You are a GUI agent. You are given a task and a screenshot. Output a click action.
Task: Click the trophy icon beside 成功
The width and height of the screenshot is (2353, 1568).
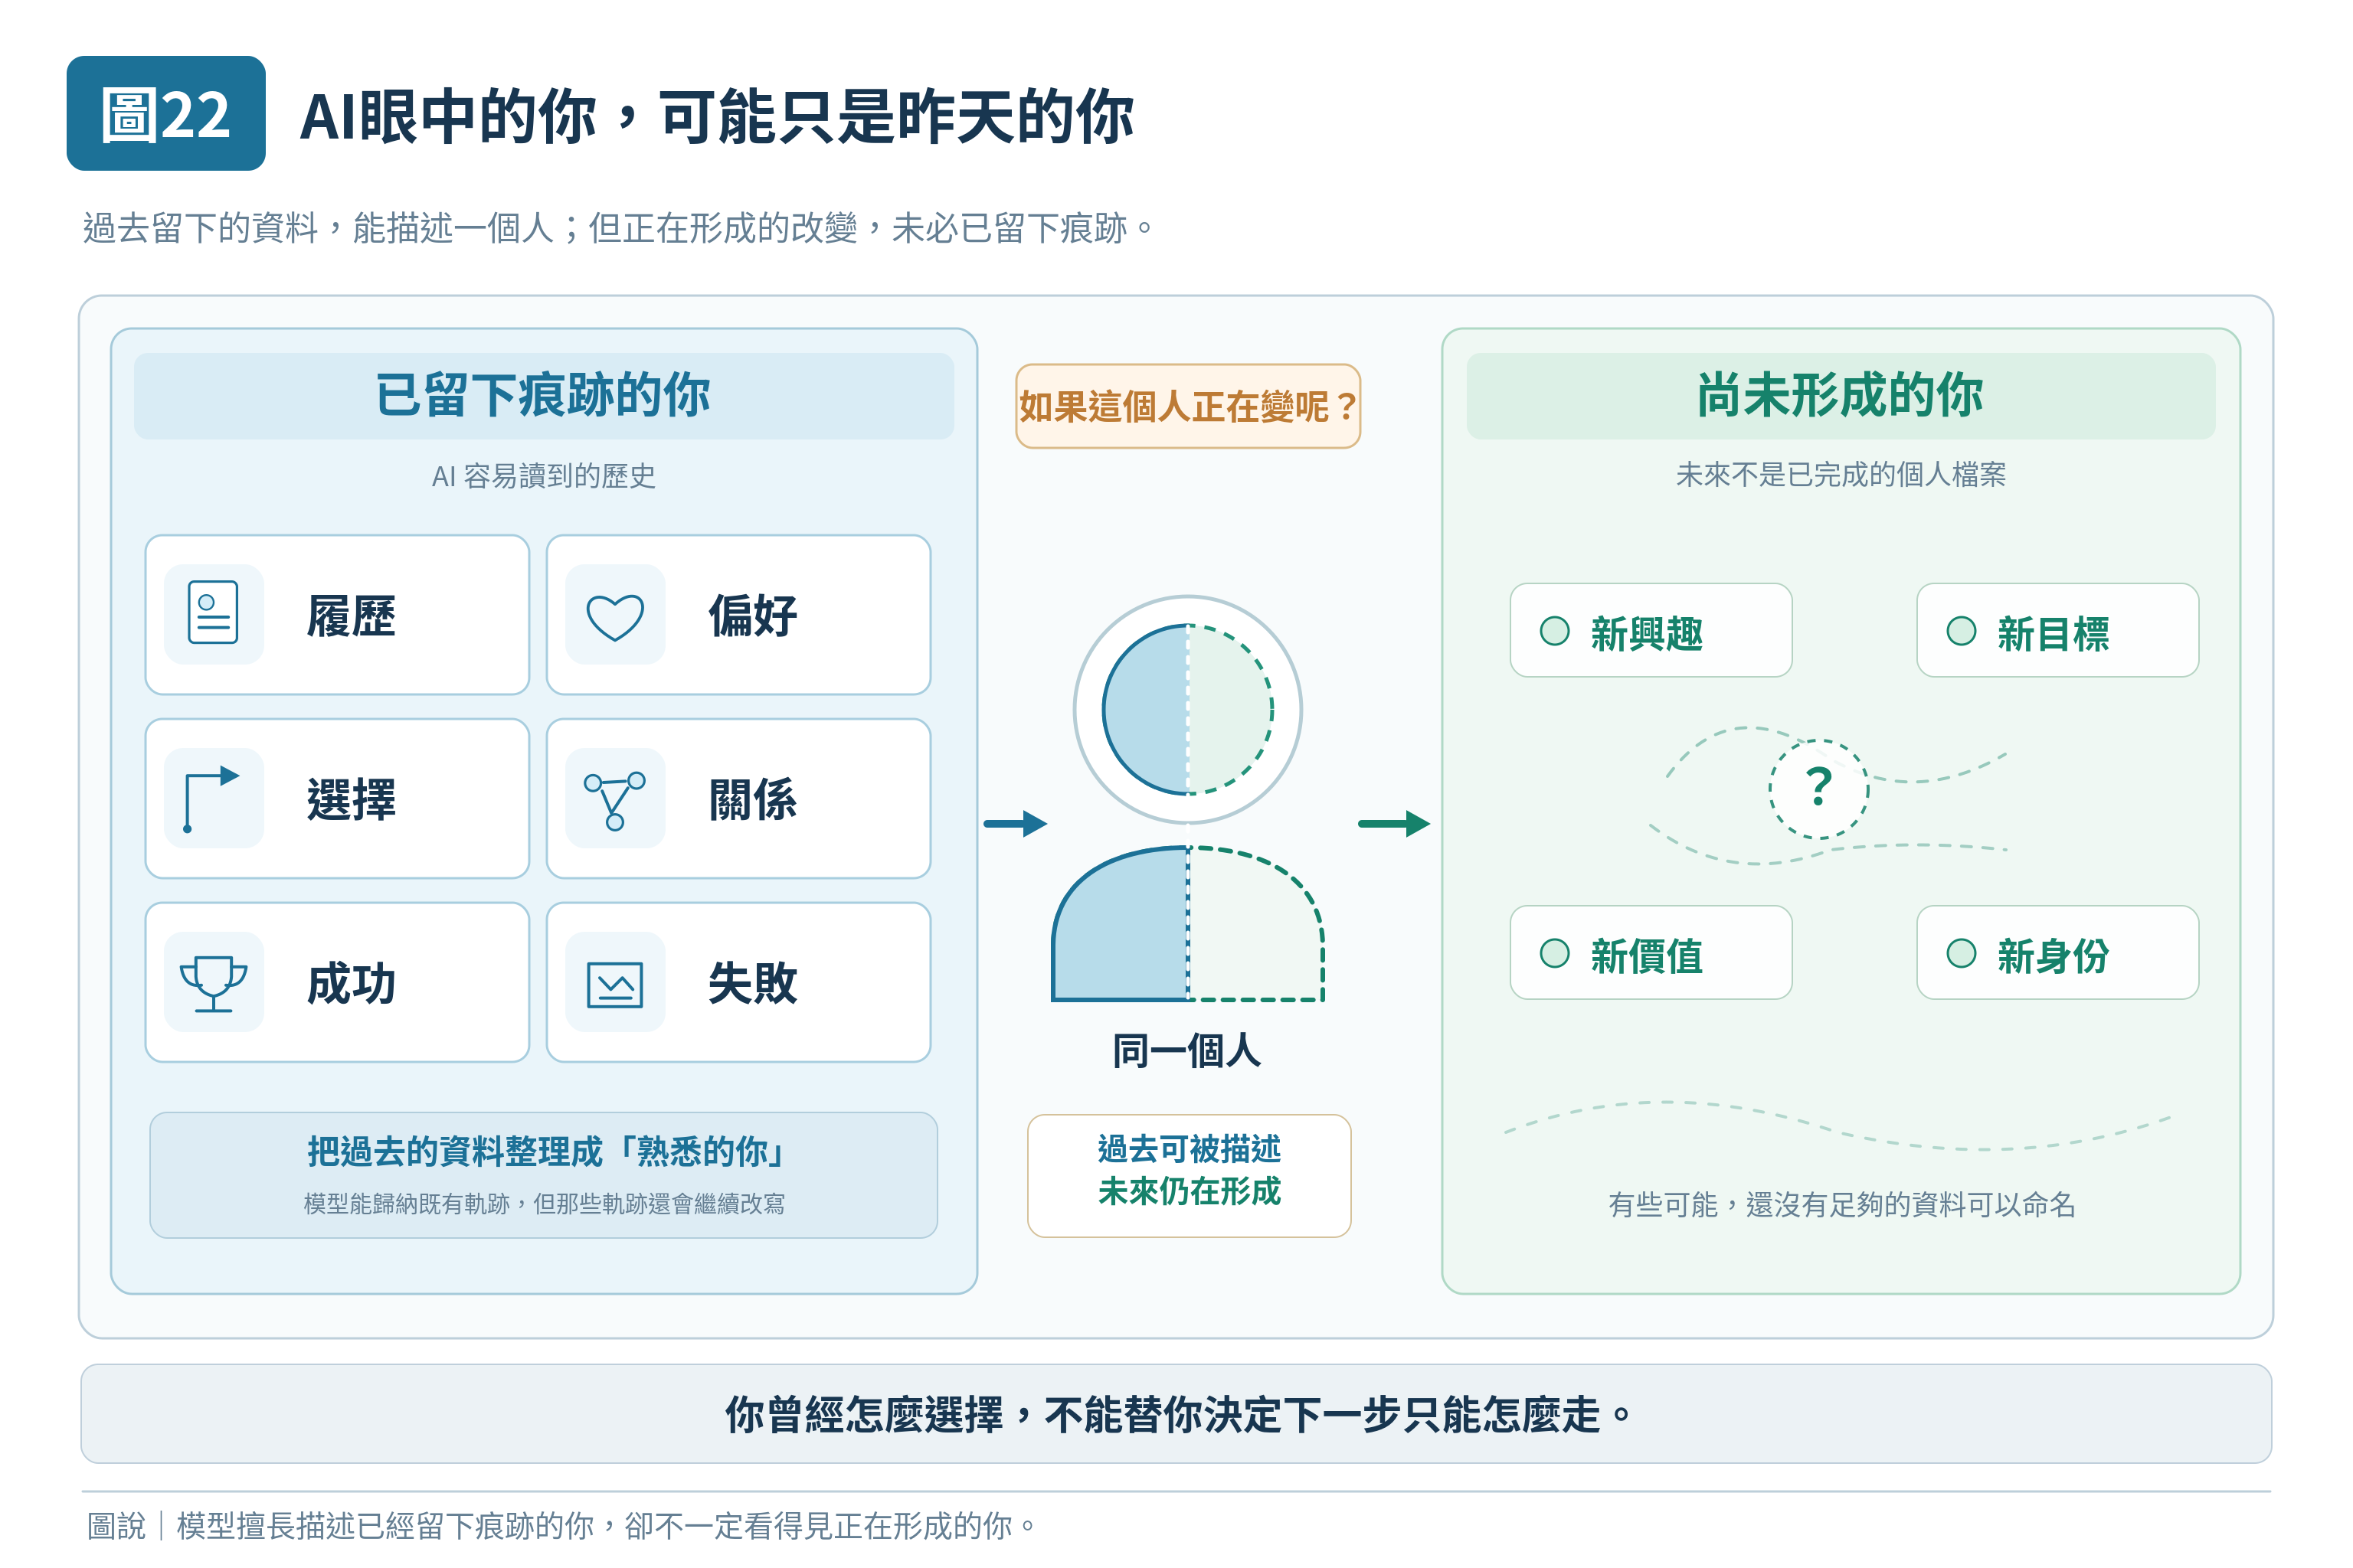coord(213,983)
